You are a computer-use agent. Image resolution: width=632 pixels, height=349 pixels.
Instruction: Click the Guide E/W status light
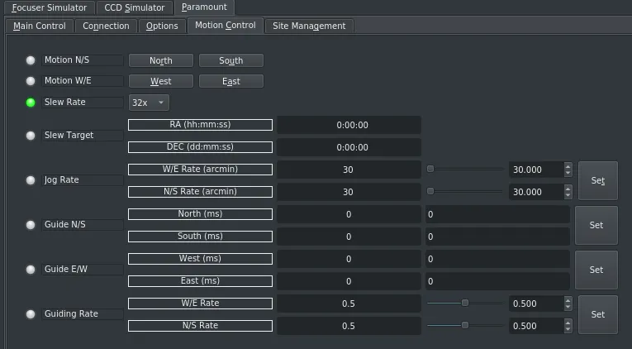click(31, 270)
